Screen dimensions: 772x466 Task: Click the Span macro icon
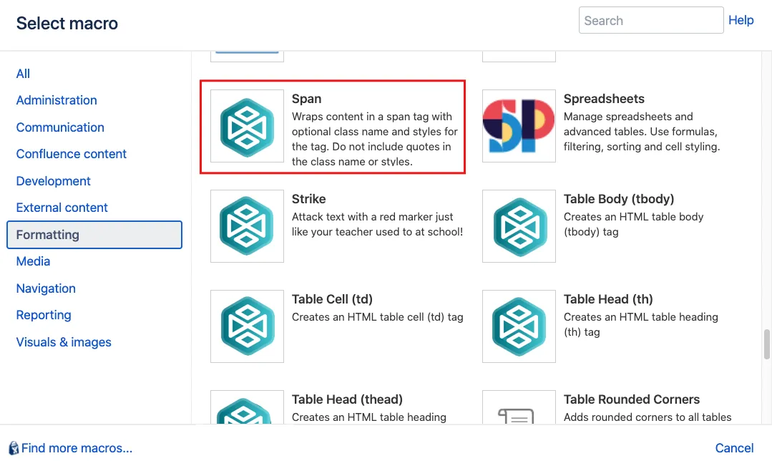pos(247,126)
